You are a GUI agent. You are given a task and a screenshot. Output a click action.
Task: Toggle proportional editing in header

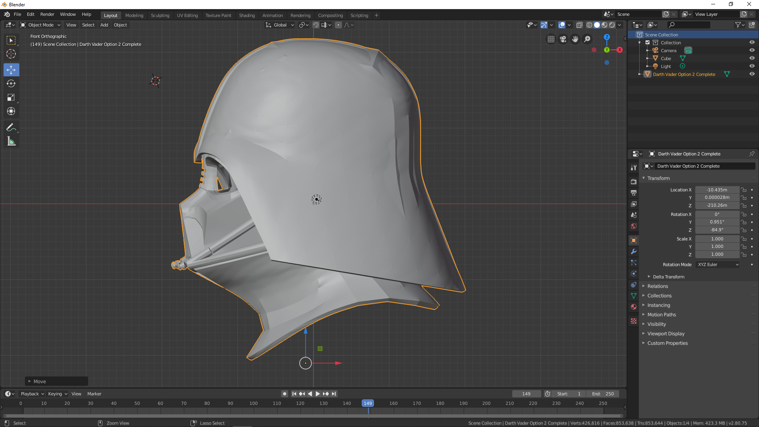click(338, 25)
